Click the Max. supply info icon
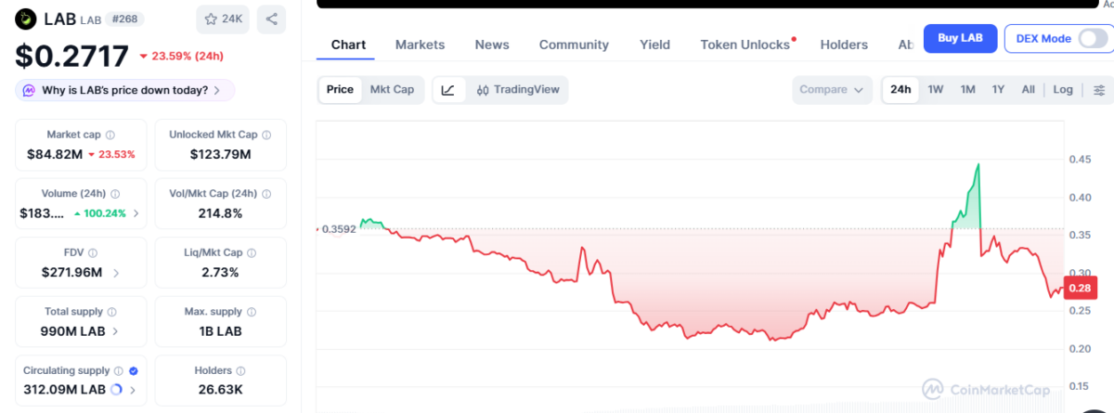 250,312
